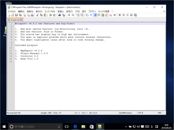
Task: Open the ファイル(F) menu
Action: 11,11
